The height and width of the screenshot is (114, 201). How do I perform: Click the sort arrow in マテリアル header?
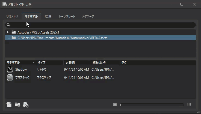pyautogui.click(x=34, y=62)
